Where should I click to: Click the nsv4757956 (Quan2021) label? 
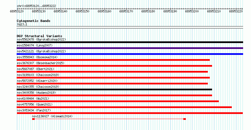[35, 104]
